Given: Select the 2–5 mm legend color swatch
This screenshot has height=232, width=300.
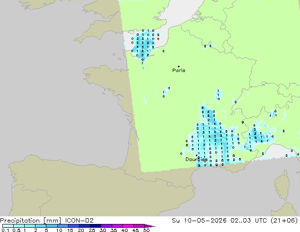Looking at the screenshot, I should tap(41, 226).
